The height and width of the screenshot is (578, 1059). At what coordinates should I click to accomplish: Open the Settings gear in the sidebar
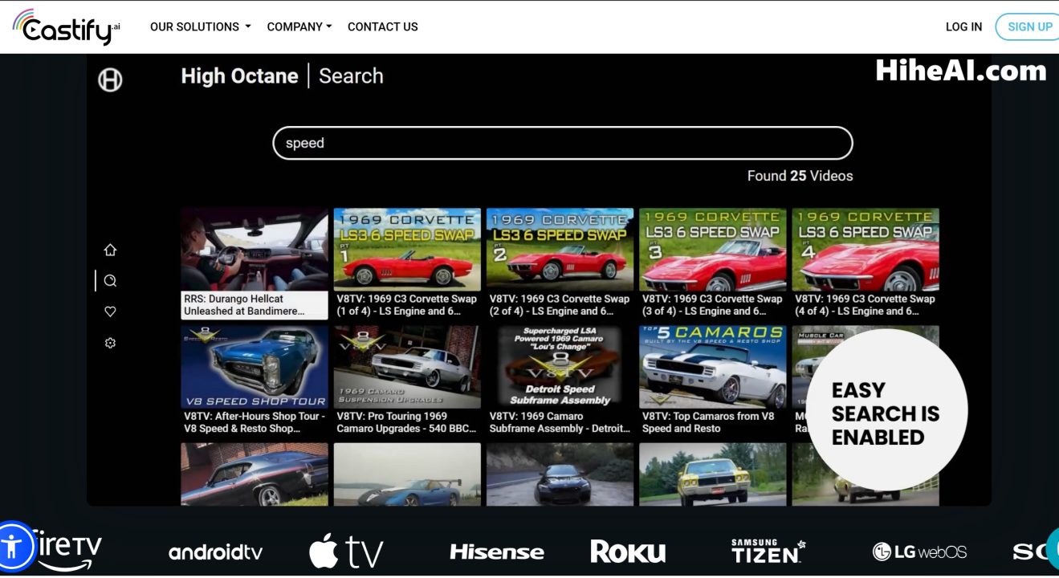pyautogui.click(x=110, y=343)
